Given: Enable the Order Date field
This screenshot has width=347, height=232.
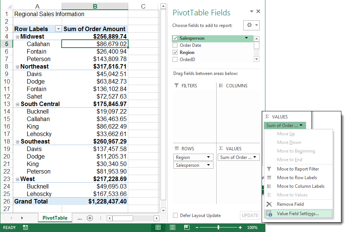Looking at the screenshot, I should tap(175, 45).
